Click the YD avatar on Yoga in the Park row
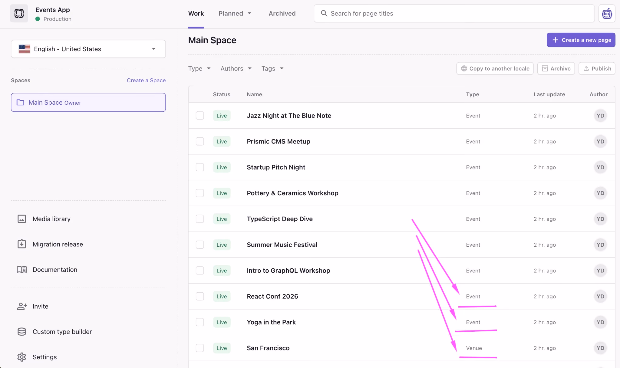The image size is (620, 368). click(x=600, y=322)
